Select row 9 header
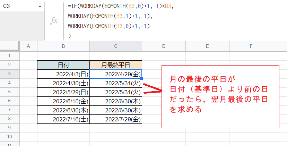The image size is (287, 146). pos(9,128)
